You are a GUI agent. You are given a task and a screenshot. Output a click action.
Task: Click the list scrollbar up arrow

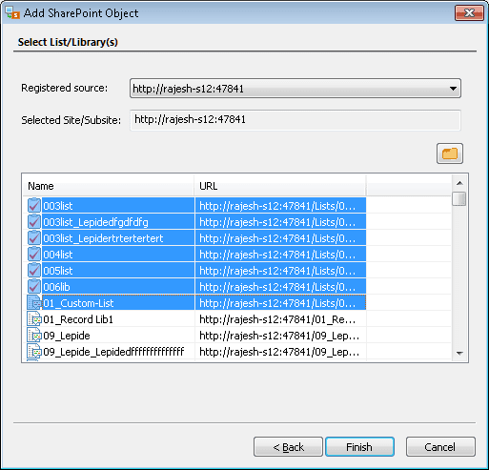[x=459, y=183]
